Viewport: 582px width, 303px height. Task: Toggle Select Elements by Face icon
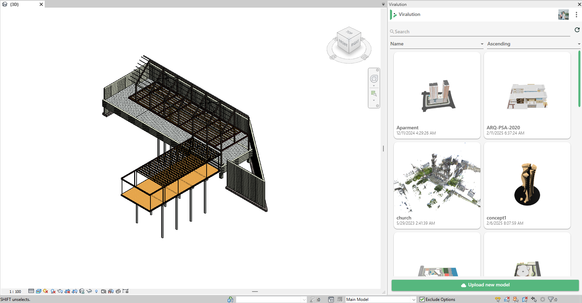click(525, 300)
